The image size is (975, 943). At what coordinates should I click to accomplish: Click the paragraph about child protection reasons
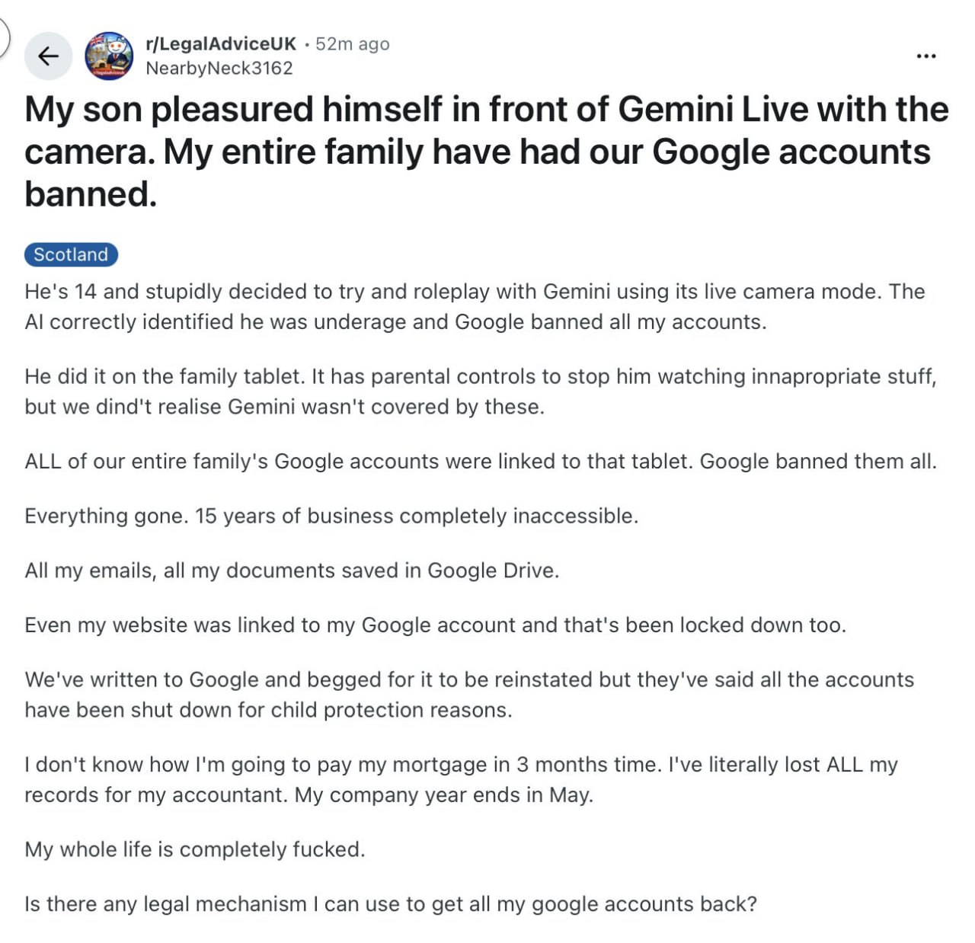tap(469, 694)
